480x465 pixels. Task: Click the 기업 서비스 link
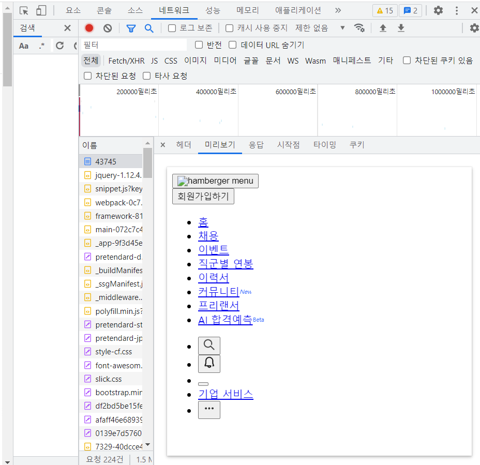226,394
